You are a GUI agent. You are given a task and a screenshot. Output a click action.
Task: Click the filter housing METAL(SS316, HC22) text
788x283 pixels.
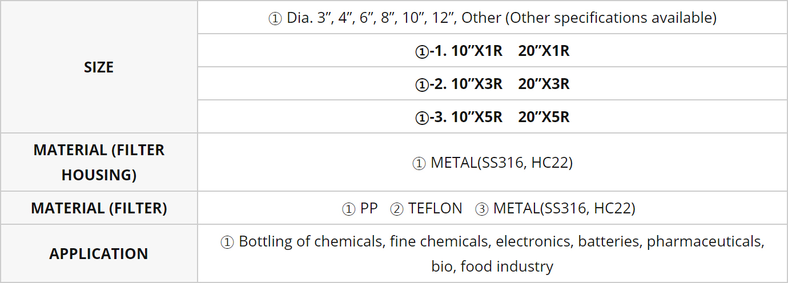501,163
